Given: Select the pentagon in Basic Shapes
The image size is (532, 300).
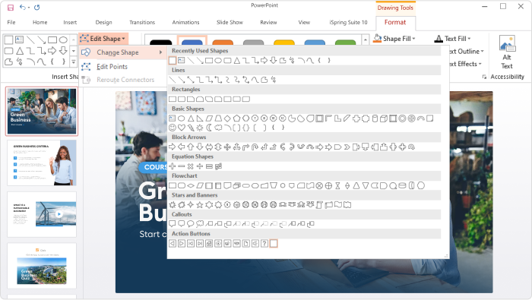Looking at the screenshot, I should 236,118.
